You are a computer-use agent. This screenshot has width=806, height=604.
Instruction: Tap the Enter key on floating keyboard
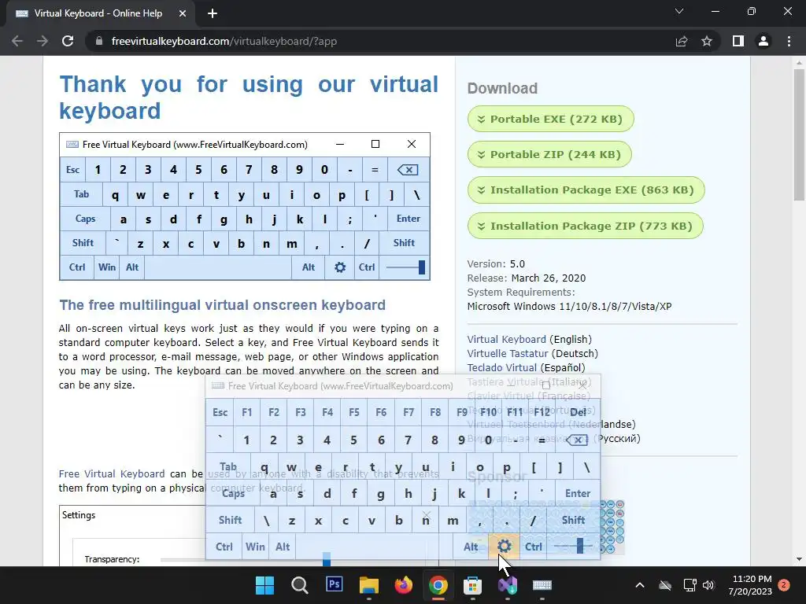(577, 493)
